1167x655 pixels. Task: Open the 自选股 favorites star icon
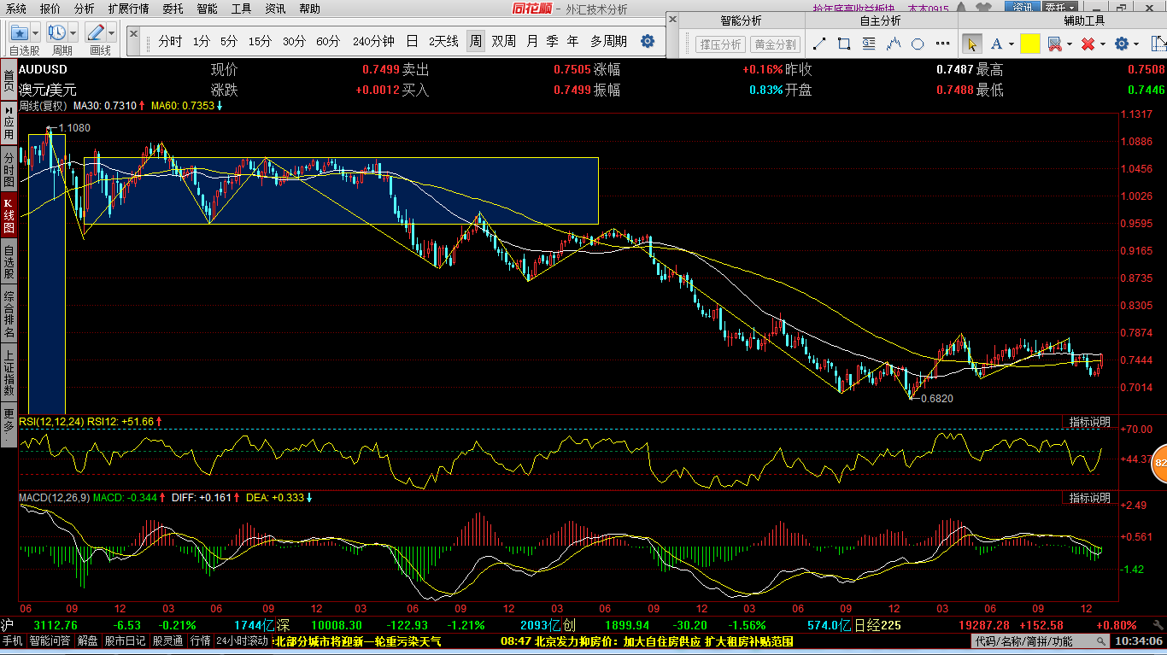(19, 32)
